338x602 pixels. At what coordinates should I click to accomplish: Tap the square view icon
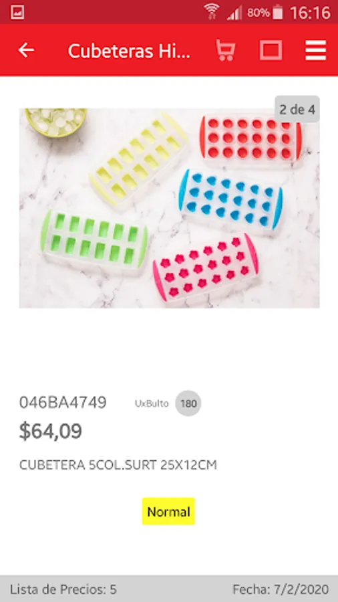(x=271, y=50)
